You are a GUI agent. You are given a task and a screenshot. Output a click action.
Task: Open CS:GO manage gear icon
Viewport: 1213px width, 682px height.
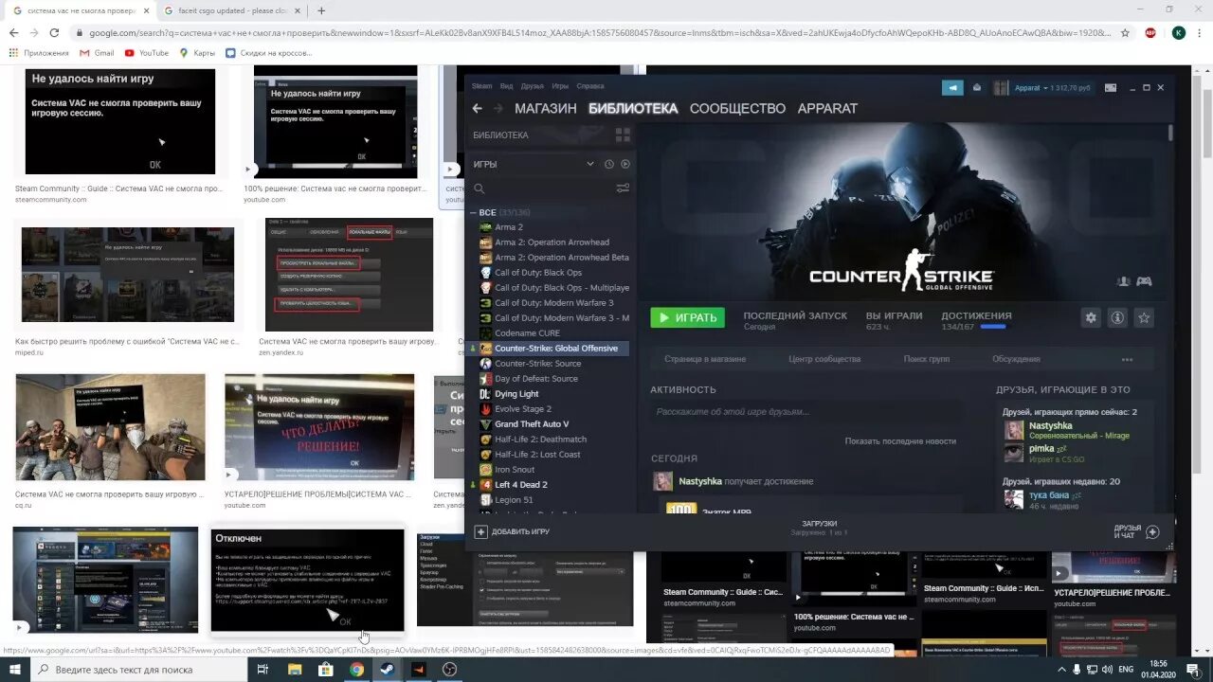point(1091,318)
